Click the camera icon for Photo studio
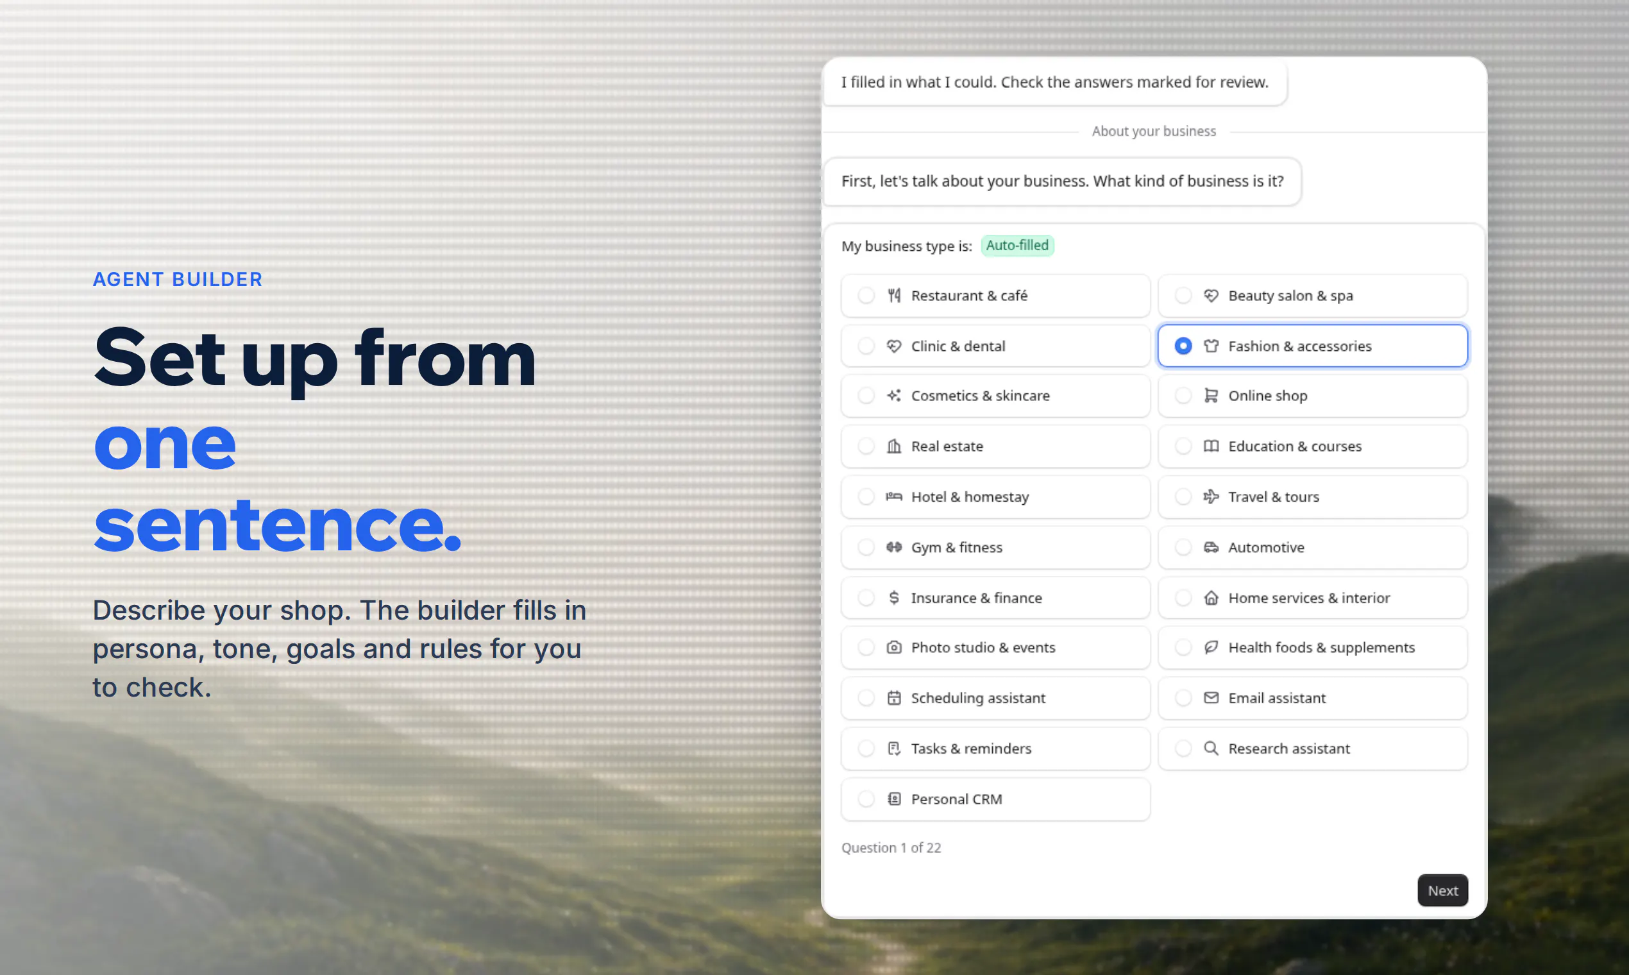This screenshot has width=1629, height=975. (x=894, y=647)
